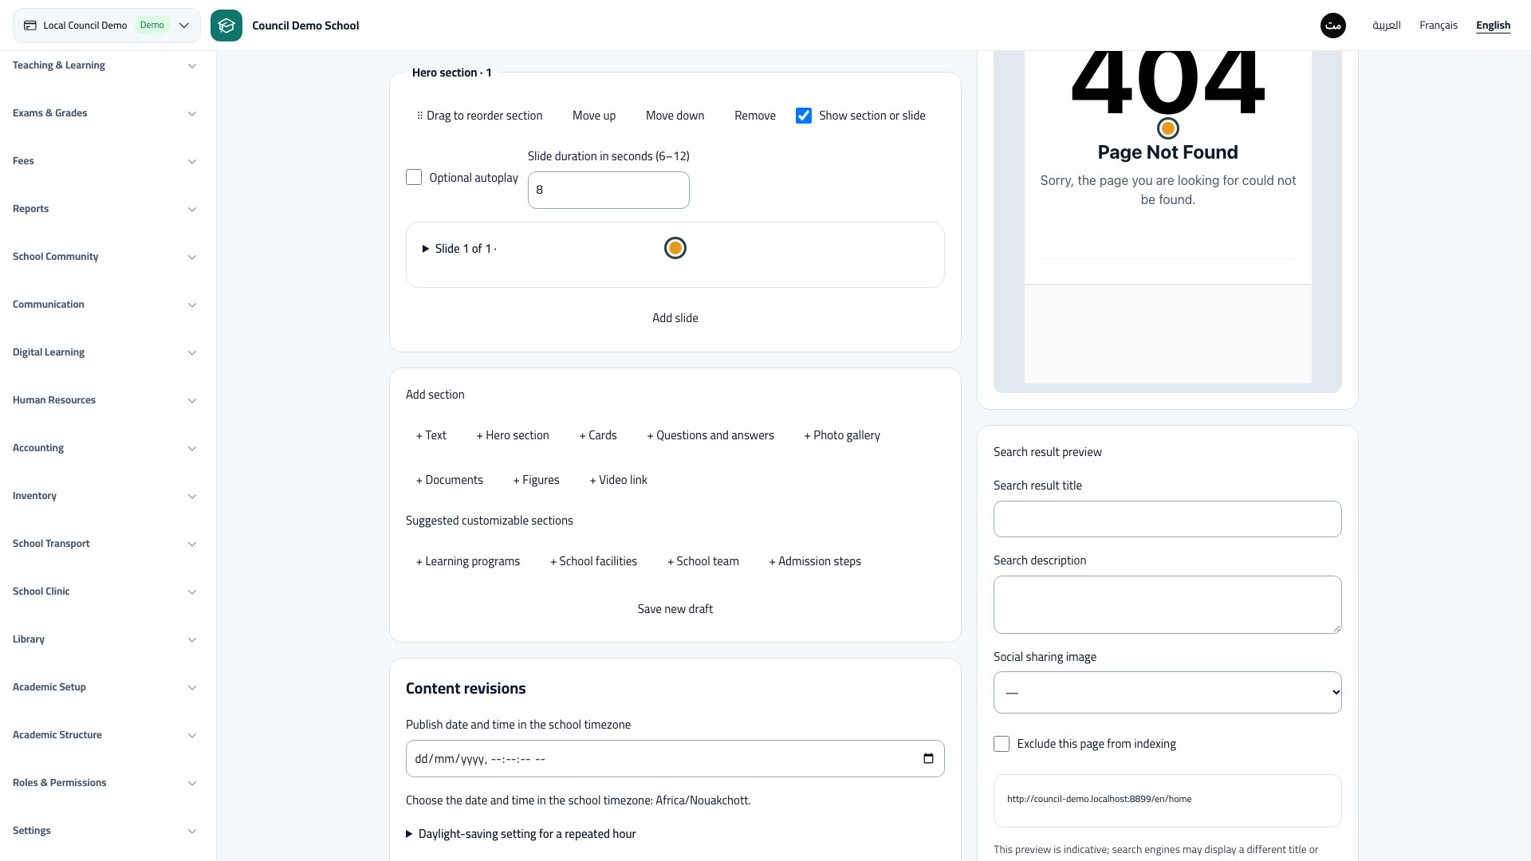Enable Optional autoplay checkbox
The height and width of the screenshot is (861, 1531).
tap(414, 177)
